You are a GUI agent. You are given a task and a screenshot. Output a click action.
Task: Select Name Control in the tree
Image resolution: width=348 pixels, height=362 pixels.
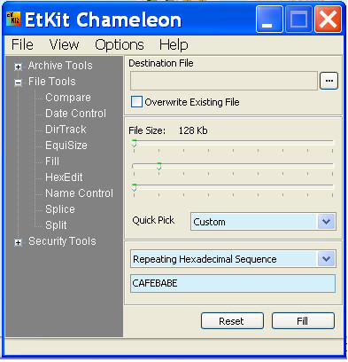click(79, 193)
